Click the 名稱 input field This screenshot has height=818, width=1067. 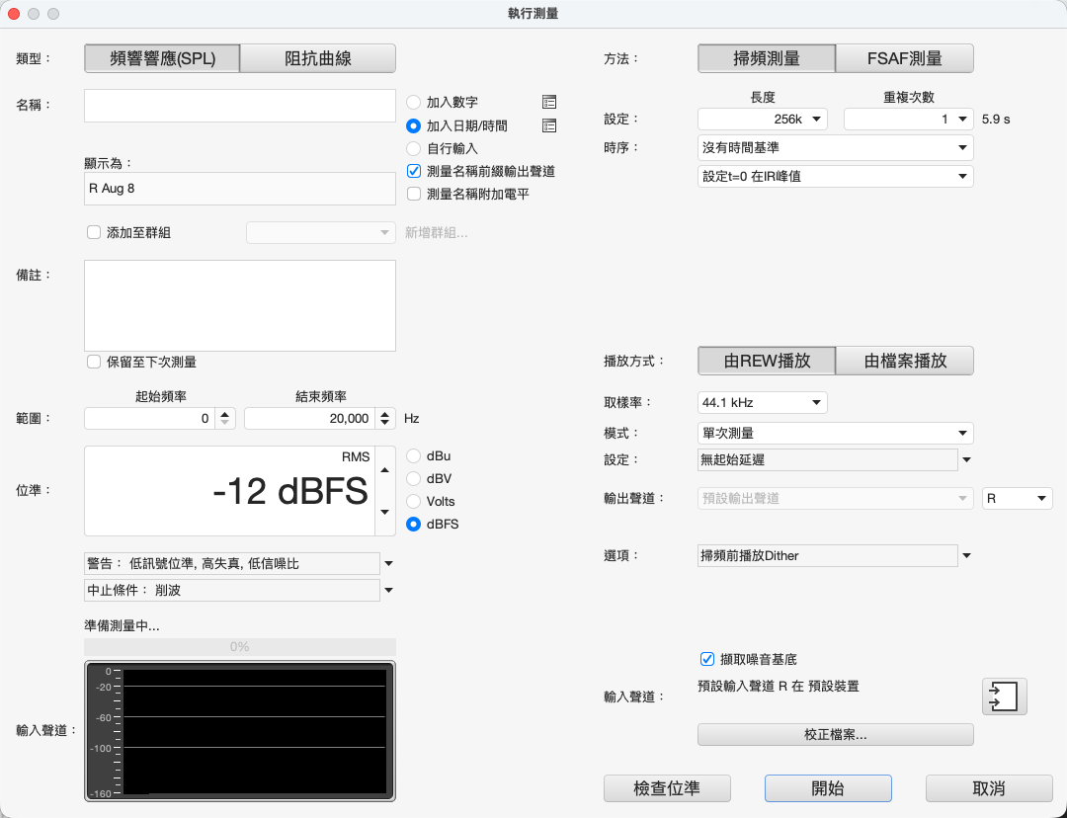tap(239, 106)
